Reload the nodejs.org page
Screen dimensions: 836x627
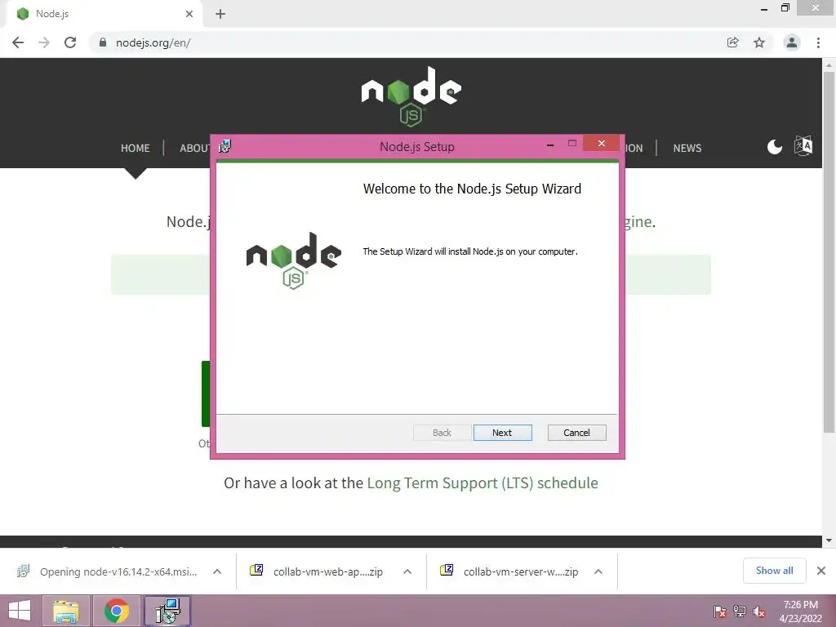coord(70,42)
